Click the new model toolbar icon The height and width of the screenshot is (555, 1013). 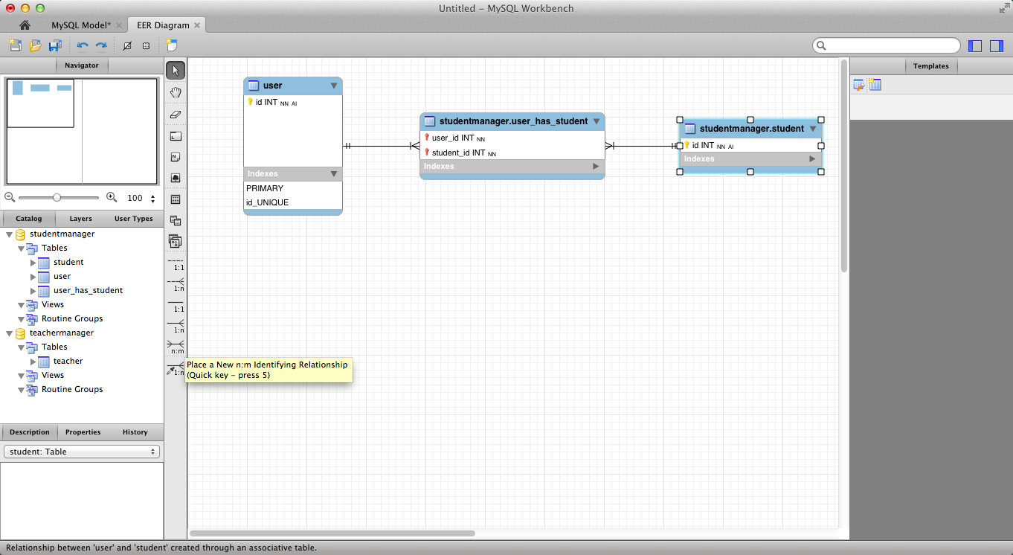tap(15, 45)
